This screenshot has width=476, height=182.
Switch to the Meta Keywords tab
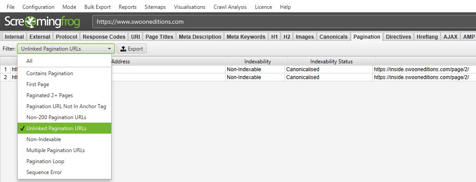tap(246, 37)
